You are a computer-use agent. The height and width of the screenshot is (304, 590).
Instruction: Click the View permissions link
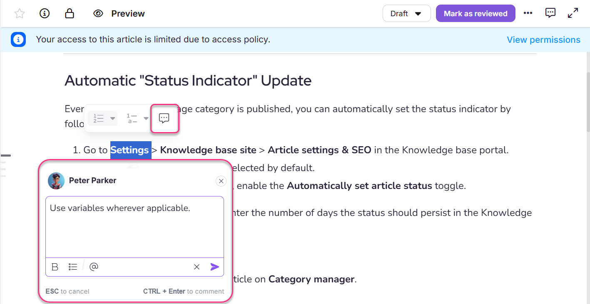[x=543, y=40]
